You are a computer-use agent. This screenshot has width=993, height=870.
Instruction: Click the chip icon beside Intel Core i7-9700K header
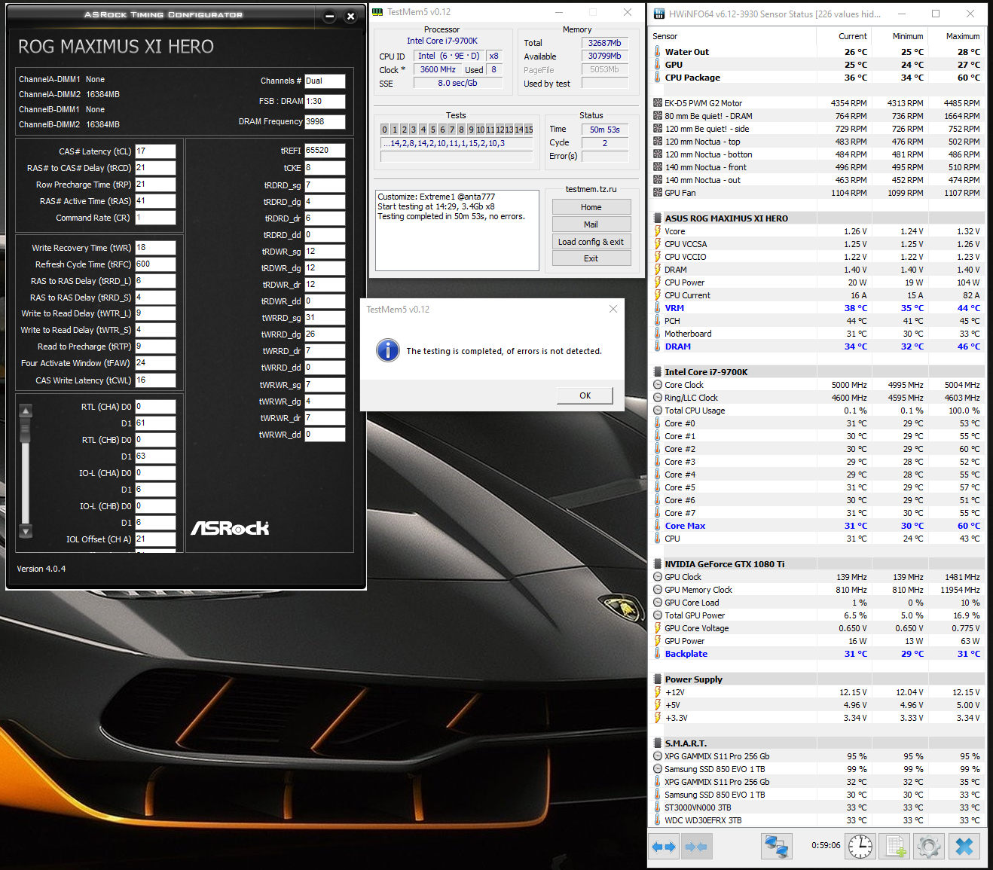click(658, 372)
